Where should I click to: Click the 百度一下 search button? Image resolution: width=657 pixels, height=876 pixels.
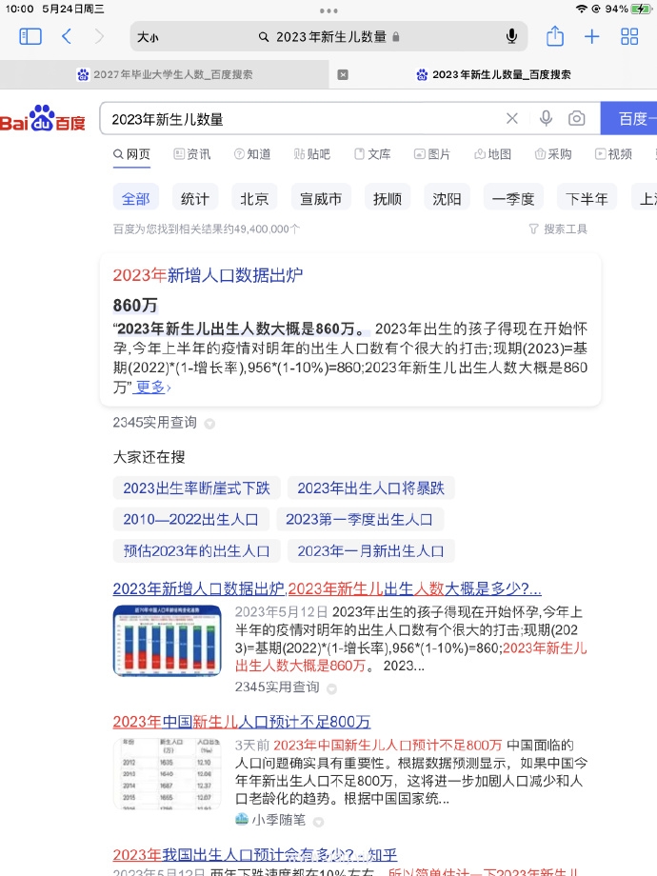pos(628,118)
